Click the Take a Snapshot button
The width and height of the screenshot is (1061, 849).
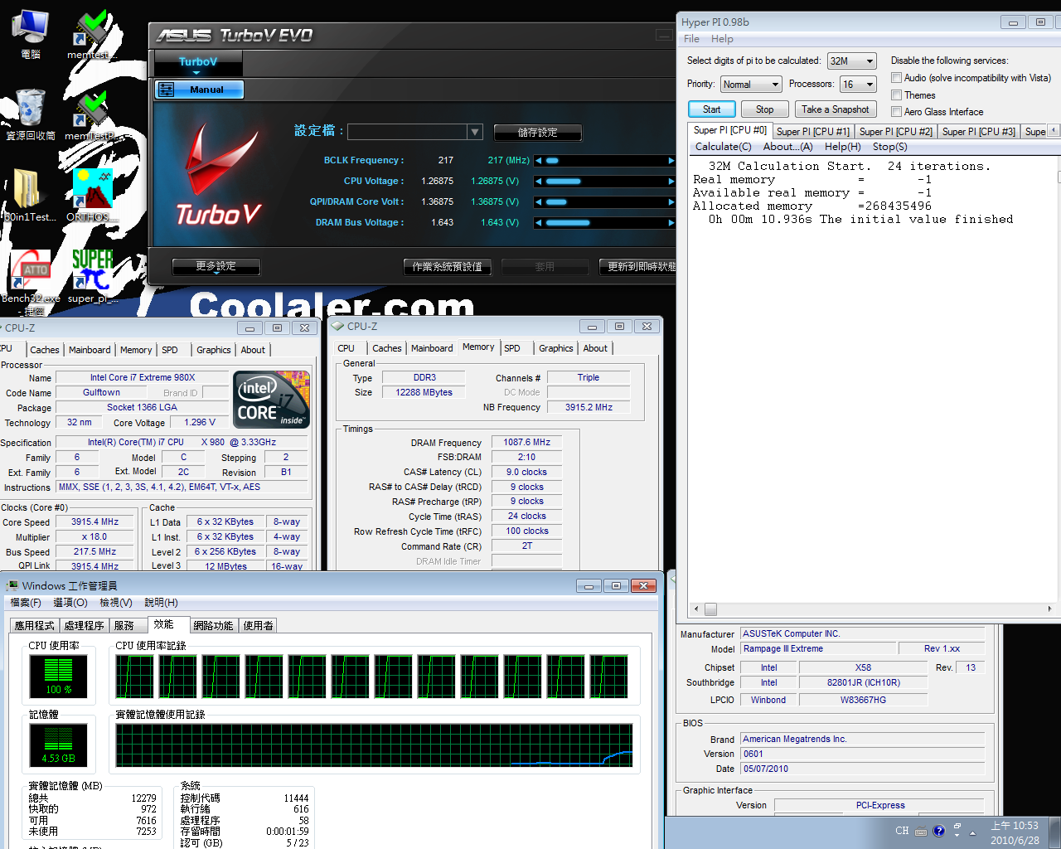(x=836, y=109)
